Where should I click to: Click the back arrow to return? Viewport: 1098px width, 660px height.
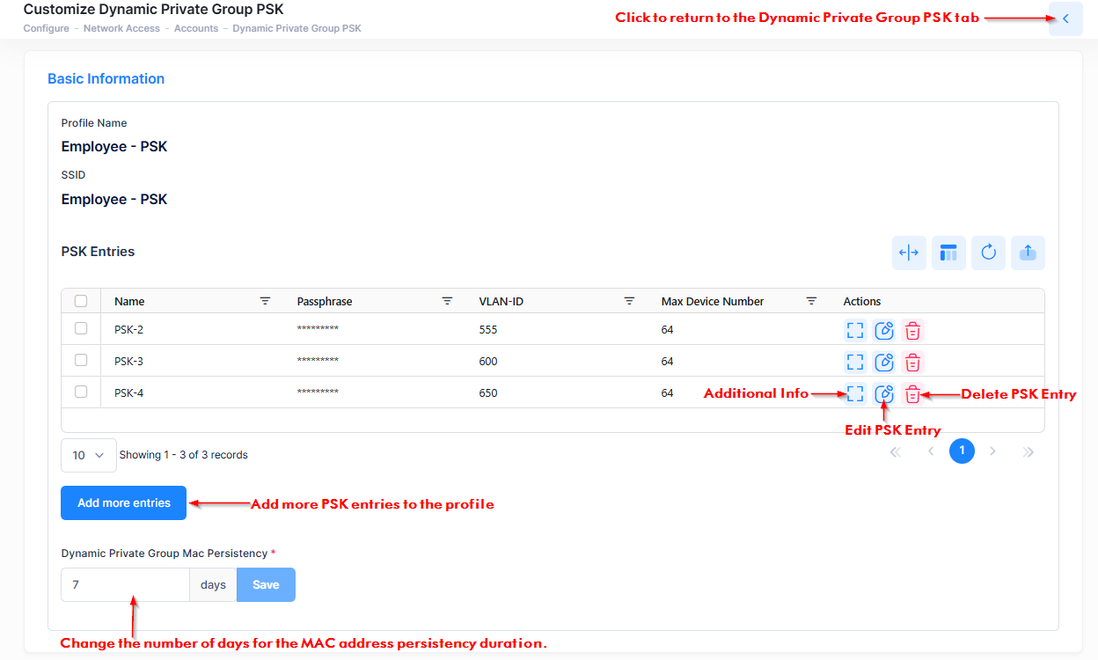click(x=1065, y=18)
